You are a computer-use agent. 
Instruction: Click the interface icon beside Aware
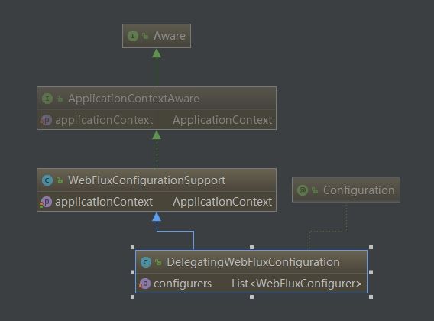point(133,36)
